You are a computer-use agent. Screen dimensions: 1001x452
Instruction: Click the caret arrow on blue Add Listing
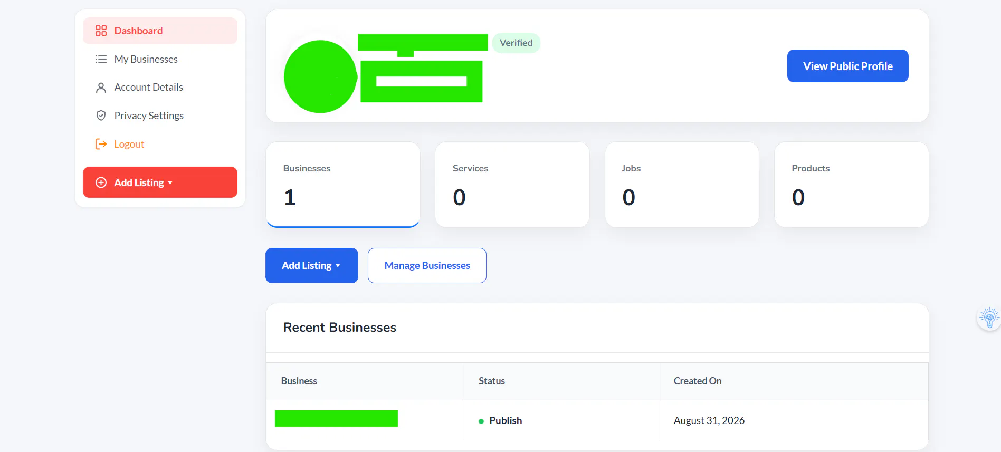tap(338, 266)
